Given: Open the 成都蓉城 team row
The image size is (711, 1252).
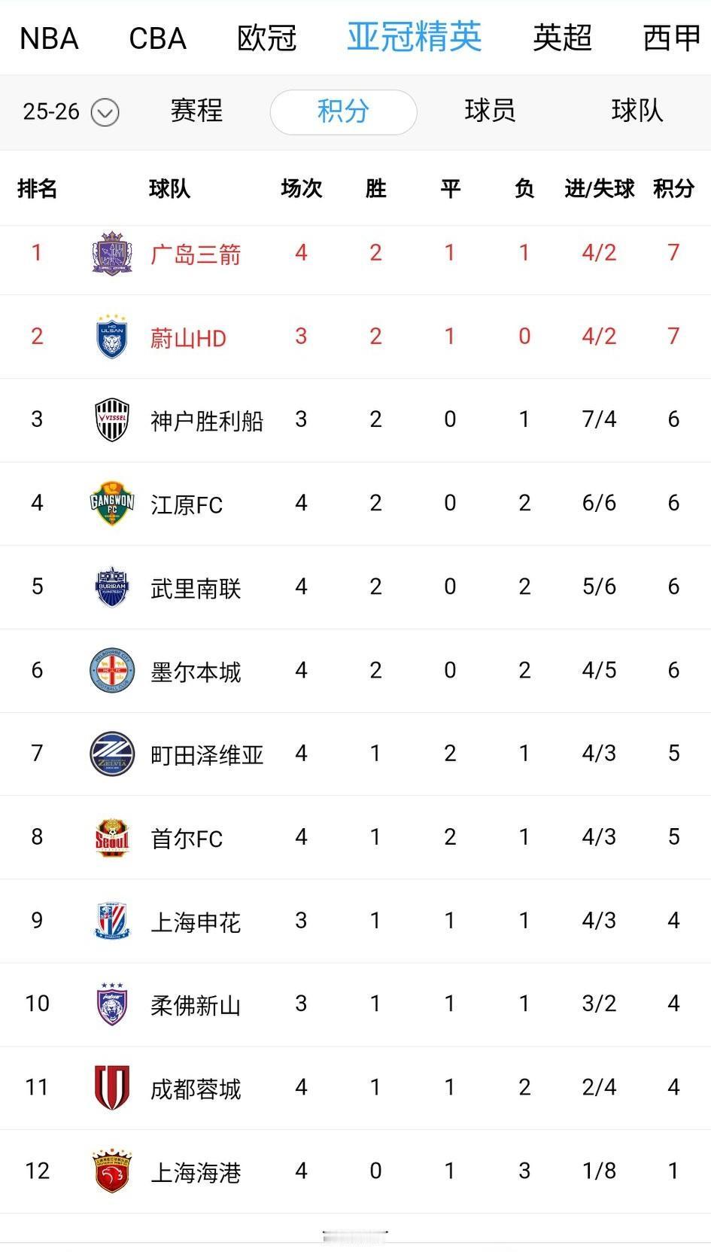Looking at the screenshot, I should [x=355, y=1087].
